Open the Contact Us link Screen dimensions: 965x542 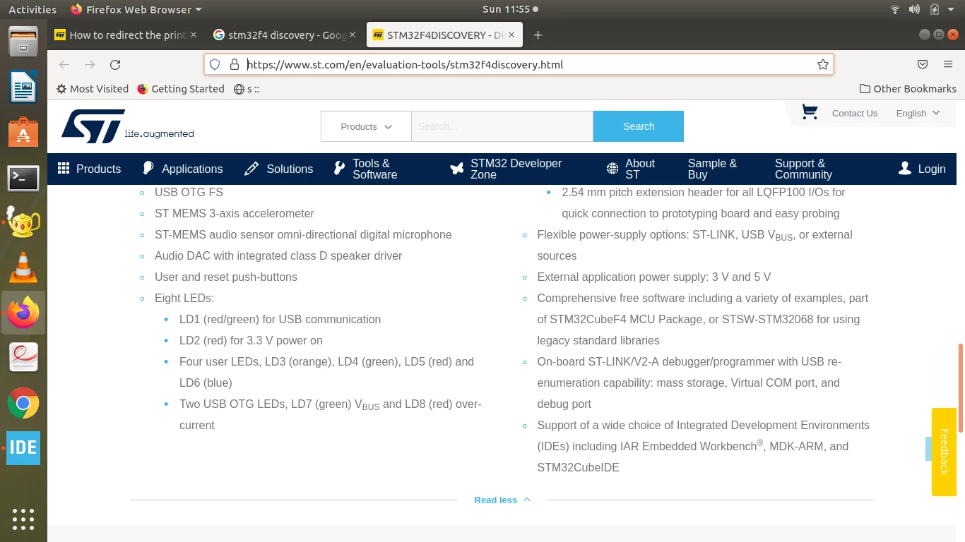point(855,113)
